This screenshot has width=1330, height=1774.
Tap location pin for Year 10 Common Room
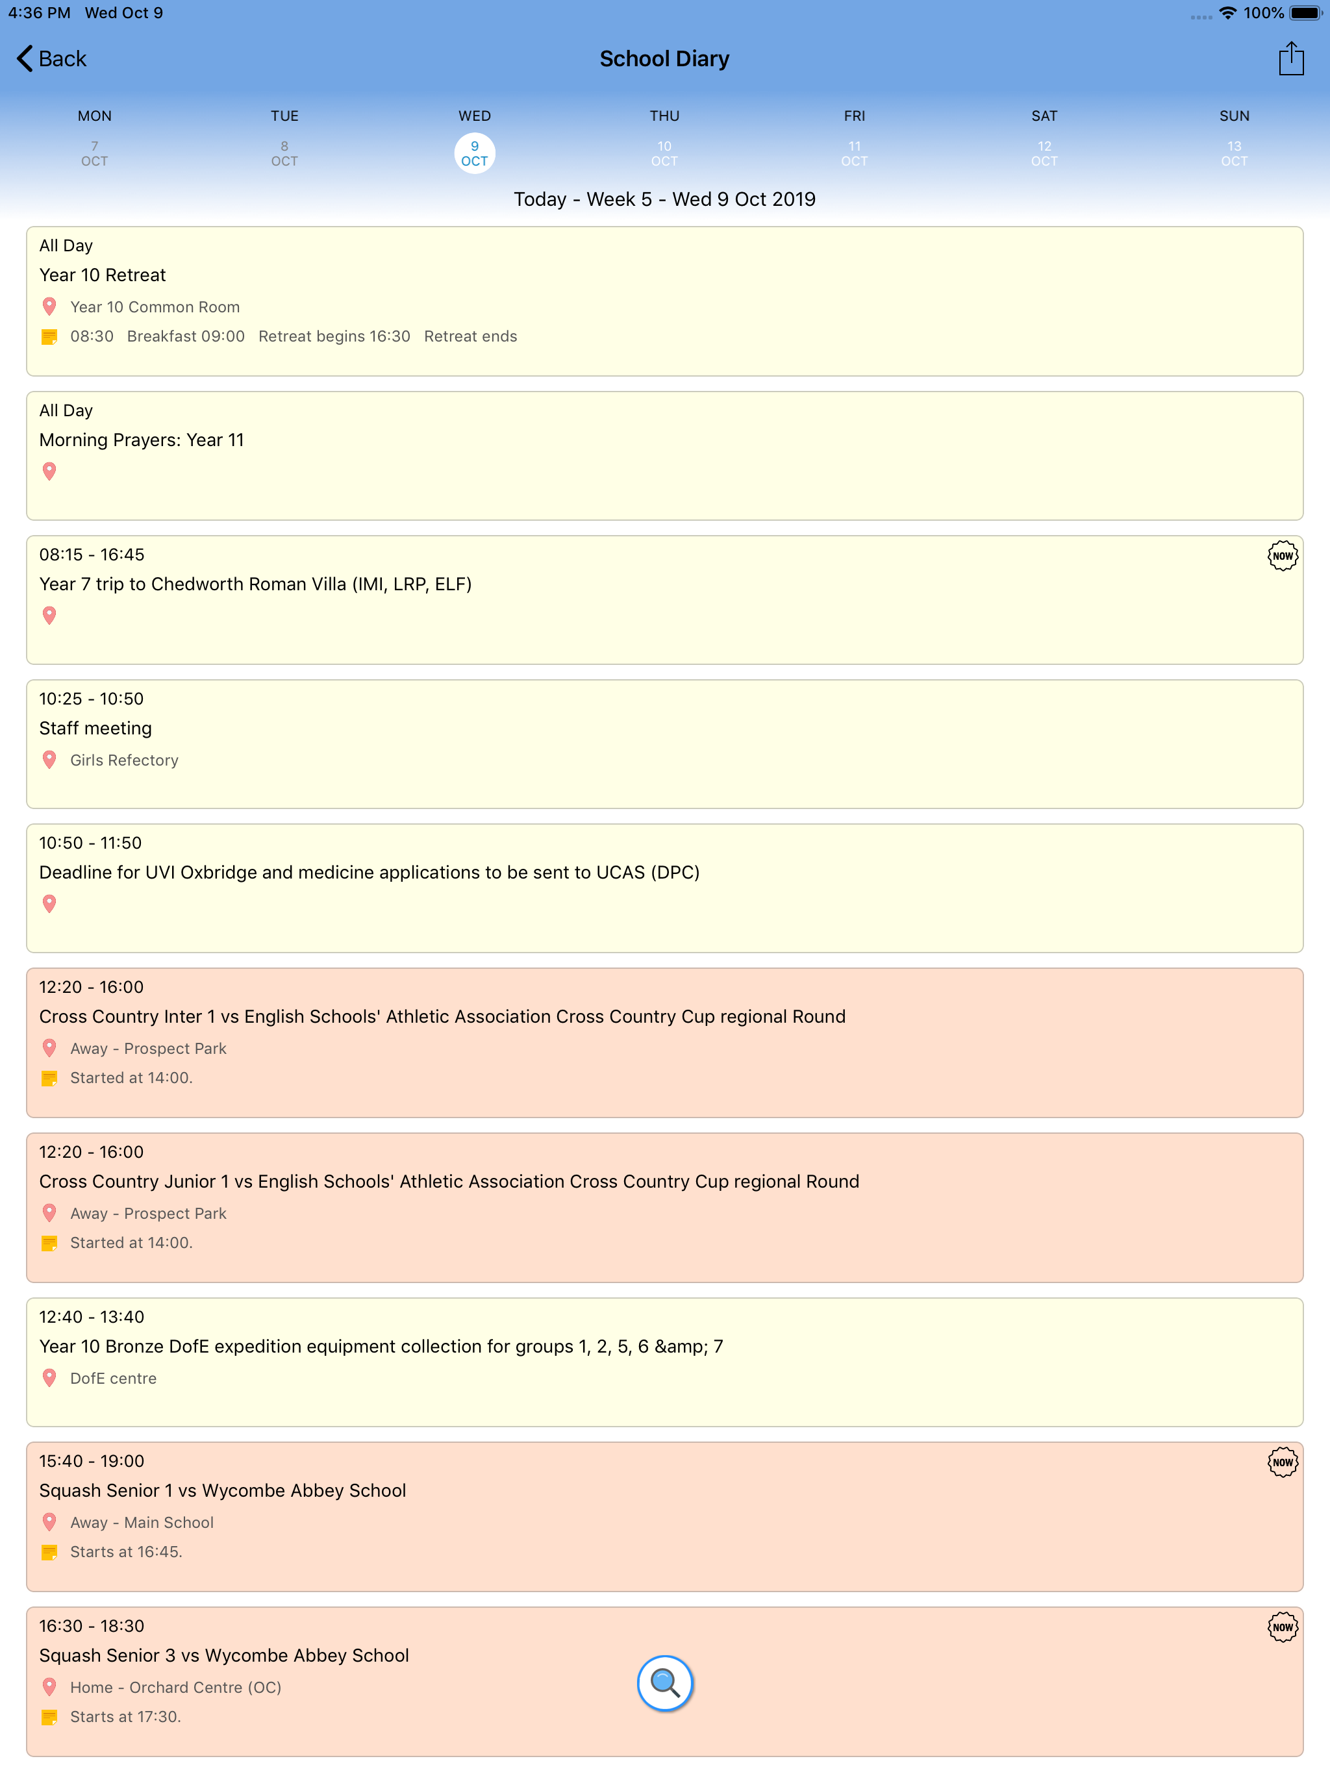point(49,306)
